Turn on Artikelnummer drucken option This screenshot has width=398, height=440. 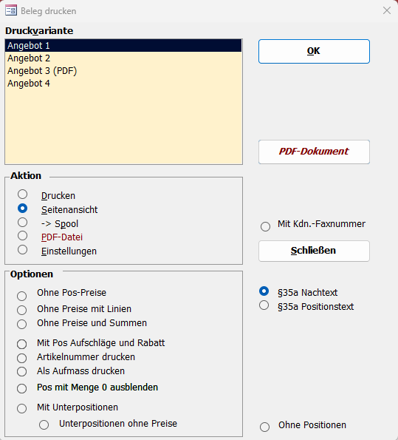coord(21,358)
